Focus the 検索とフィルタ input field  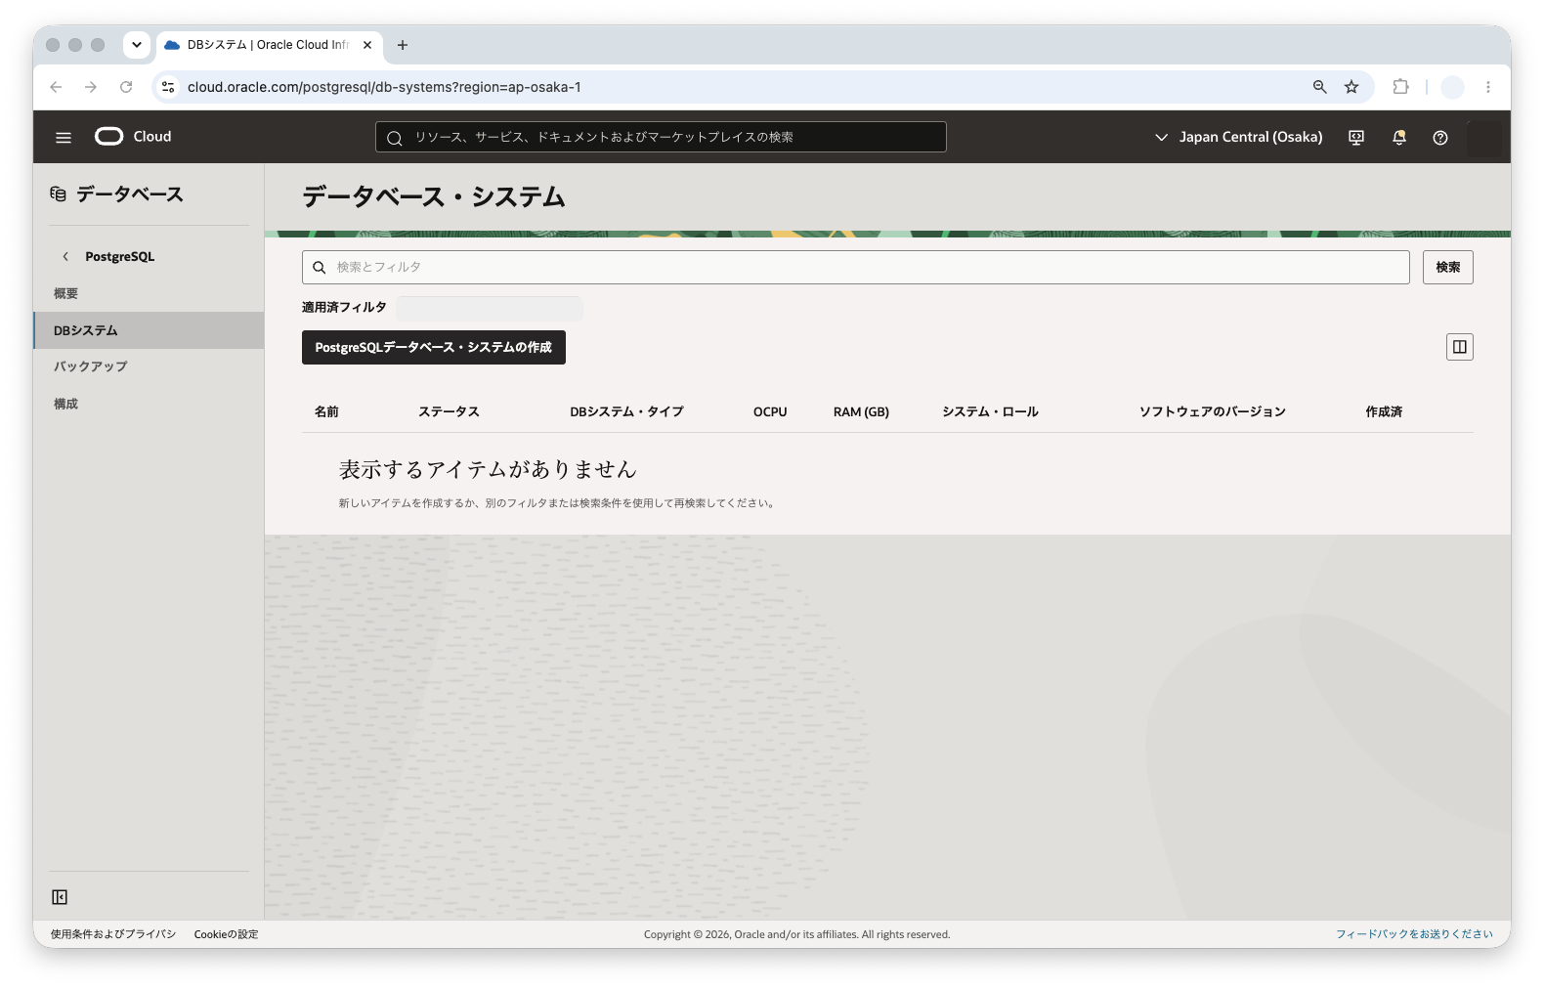pyautogui.click(x=856, y=268)
